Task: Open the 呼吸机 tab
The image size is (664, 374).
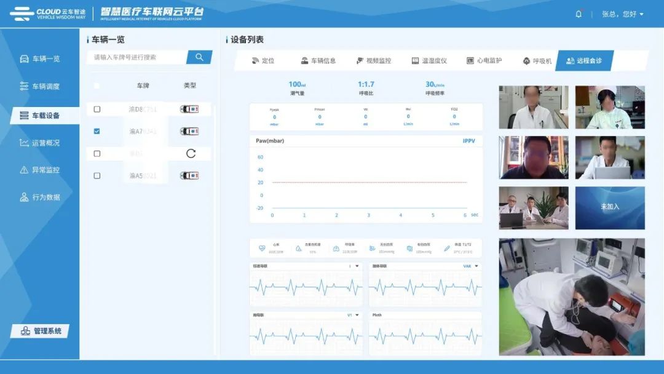Action: coord(537,61)
